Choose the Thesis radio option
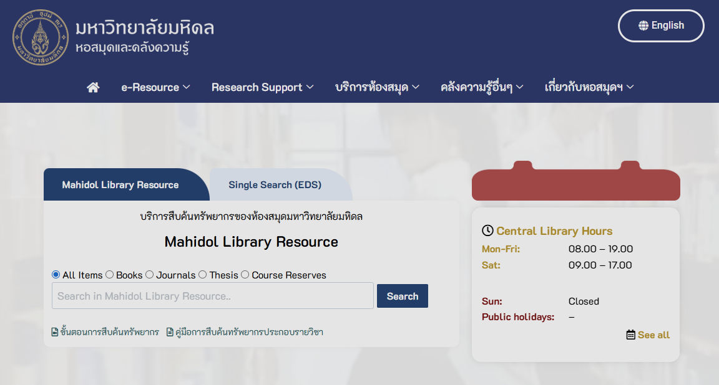Image resolution: width=719 pixels, height=385 pixels. pyautogui.click(x=203, y=275)
